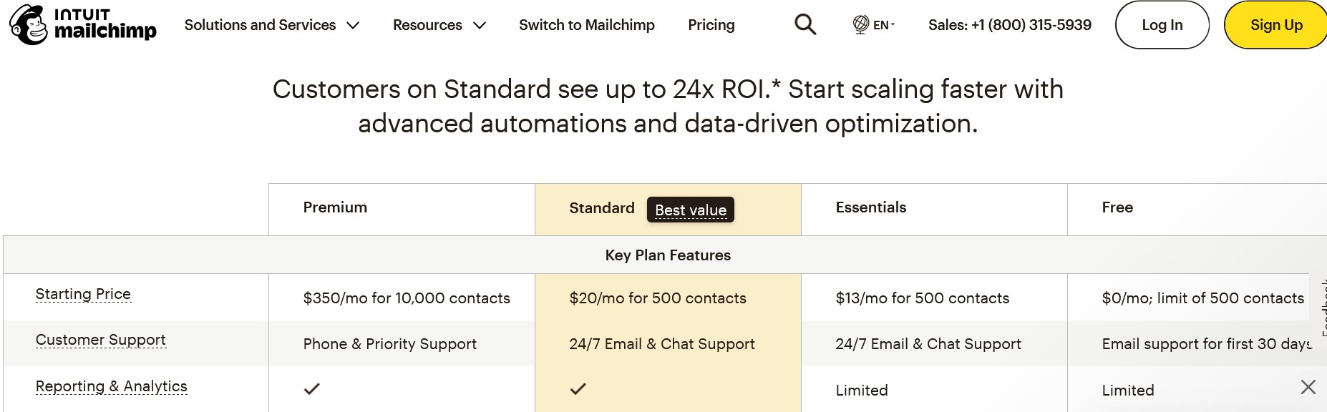Click the Best value badge
Screen dimensions: 1327x412
pos(691,210)
